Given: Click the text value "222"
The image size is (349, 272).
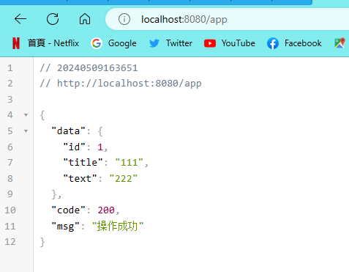Looking at the screenshot, I should (124, 178).
